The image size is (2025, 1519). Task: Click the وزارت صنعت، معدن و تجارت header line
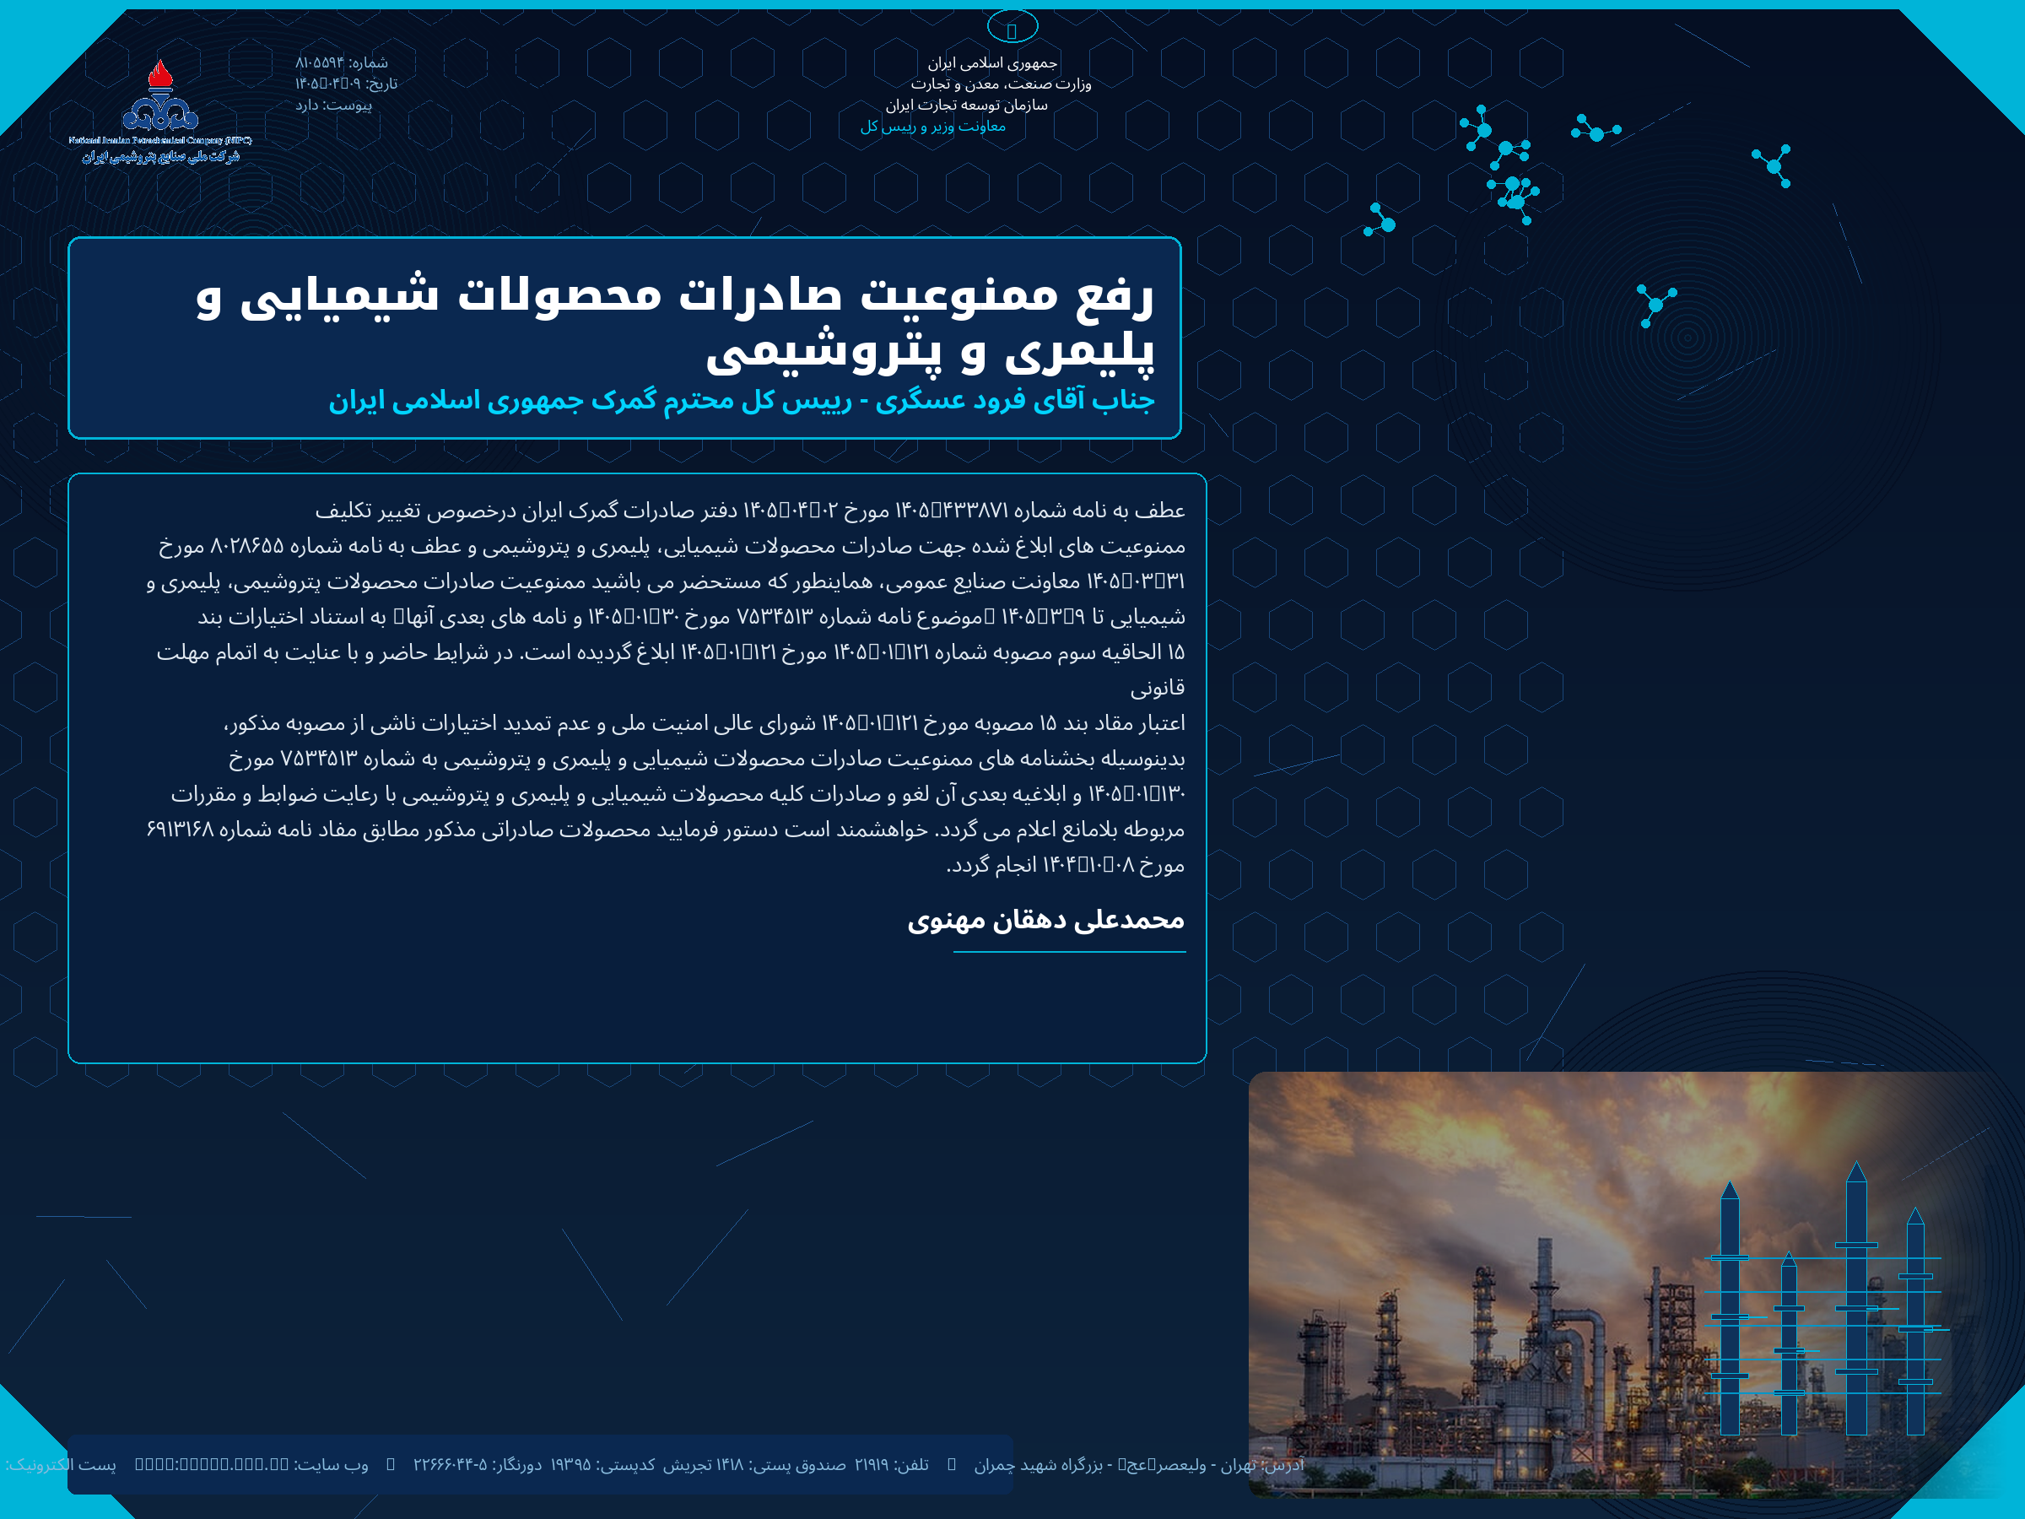pyautogui.click(x=1001, y=84)
